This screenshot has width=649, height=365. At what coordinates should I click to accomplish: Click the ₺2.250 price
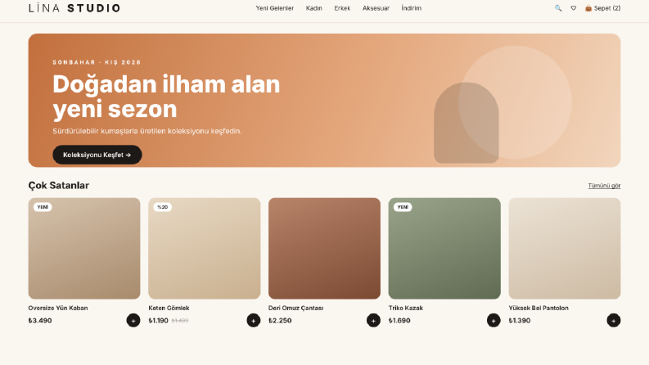tap(280, 320)
